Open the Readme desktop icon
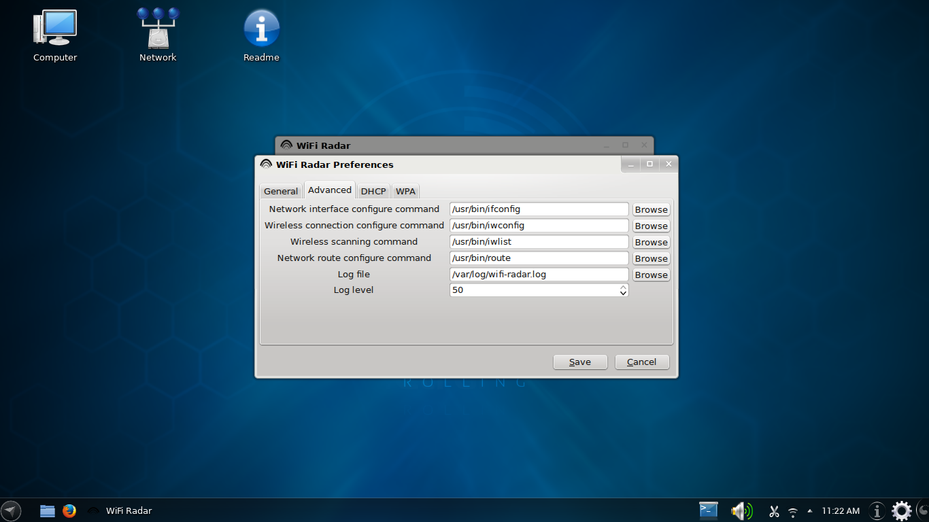Screen dimensions: 929x522 (262, 36)
